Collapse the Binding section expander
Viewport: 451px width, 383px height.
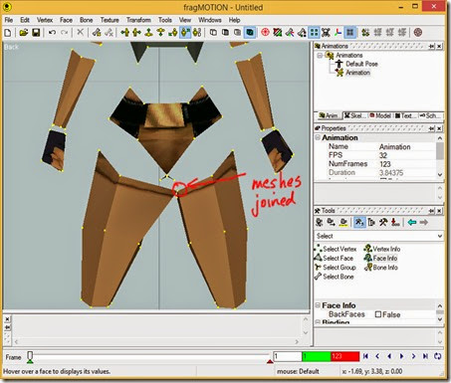pos(318,322)
